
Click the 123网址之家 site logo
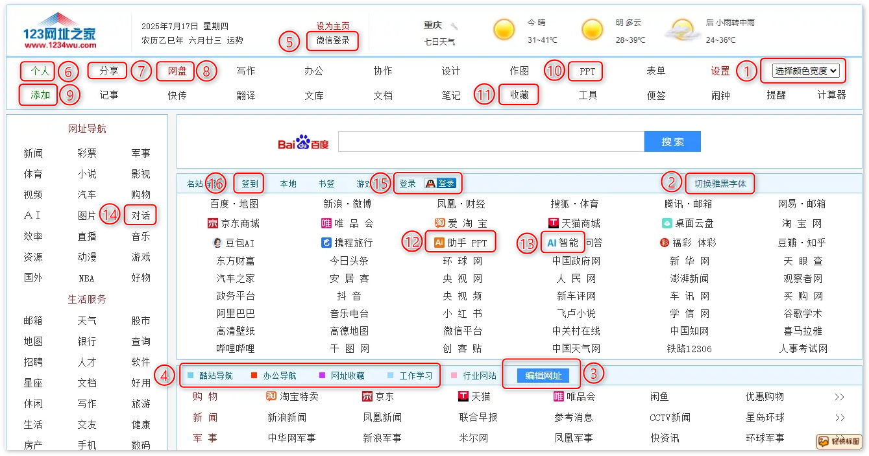point(59,30)
